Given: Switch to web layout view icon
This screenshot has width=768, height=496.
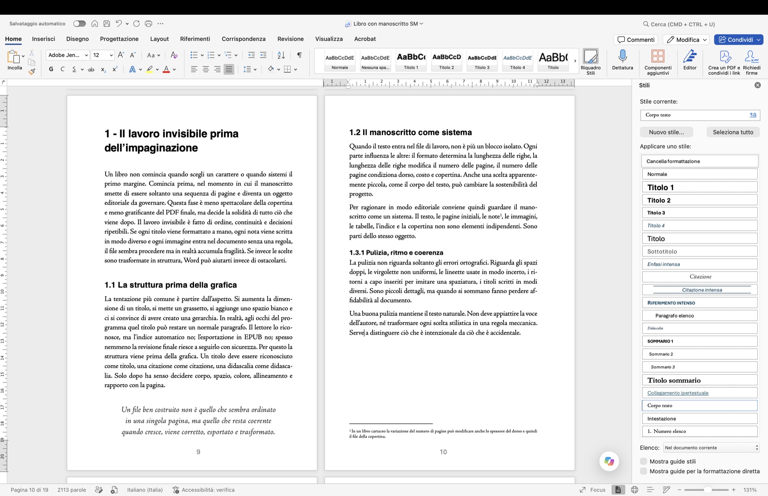Looking at the screenshot, I should [634, 490].
